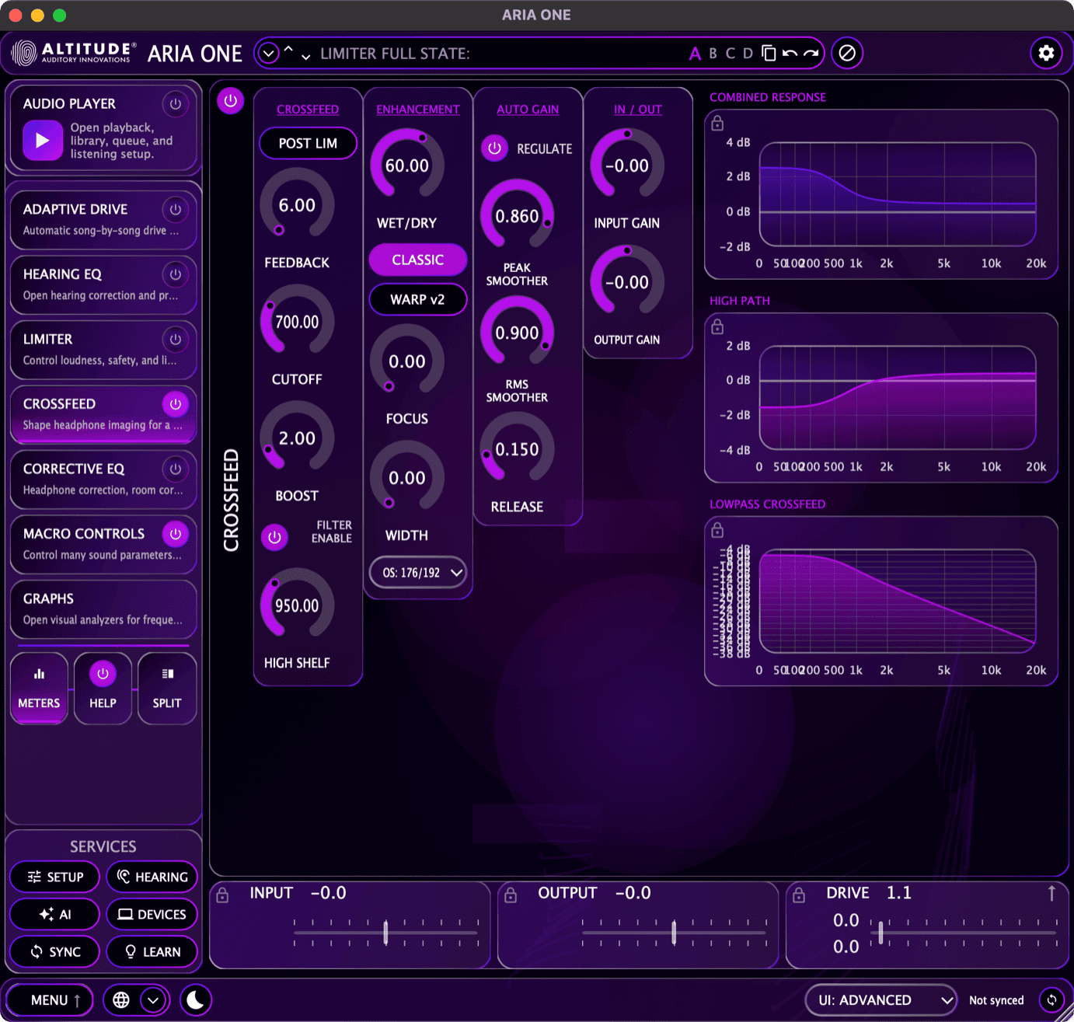The height and width of the screenshot is (1022, 1074).
Task: Open the Graphs section in sidebar
Action: pyautogui.click(x=103, y=609)
